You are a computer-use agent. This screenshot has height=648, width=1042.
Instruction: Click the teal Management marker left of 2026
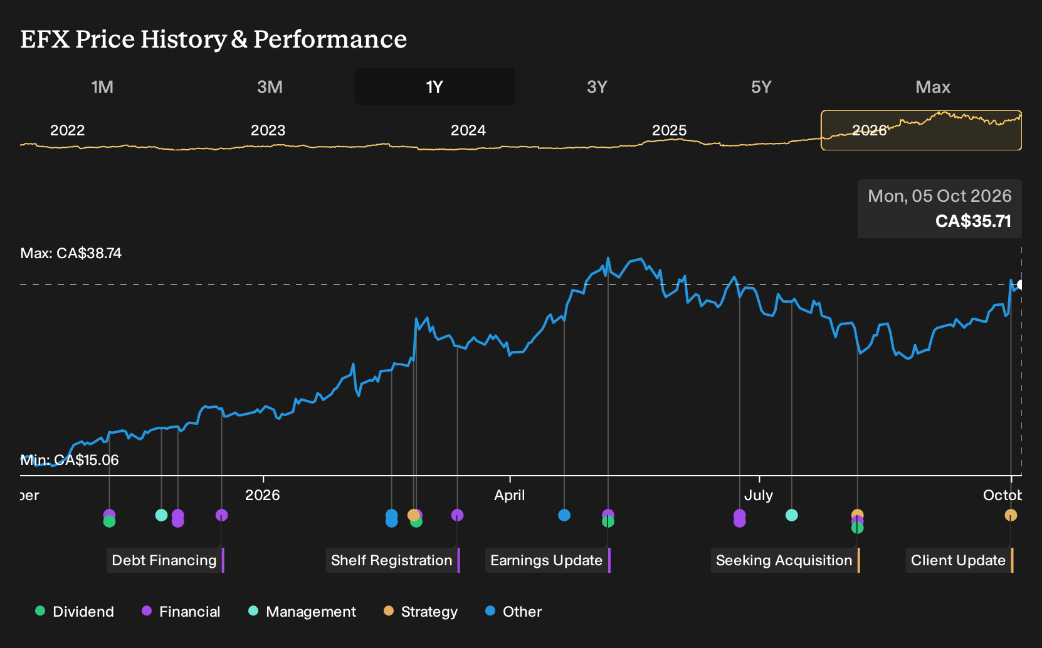(x=161, y=515)
